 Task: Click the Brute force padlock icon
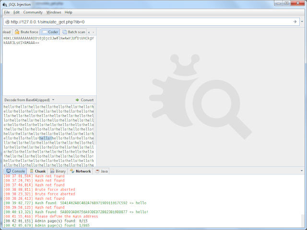point(17,32)
